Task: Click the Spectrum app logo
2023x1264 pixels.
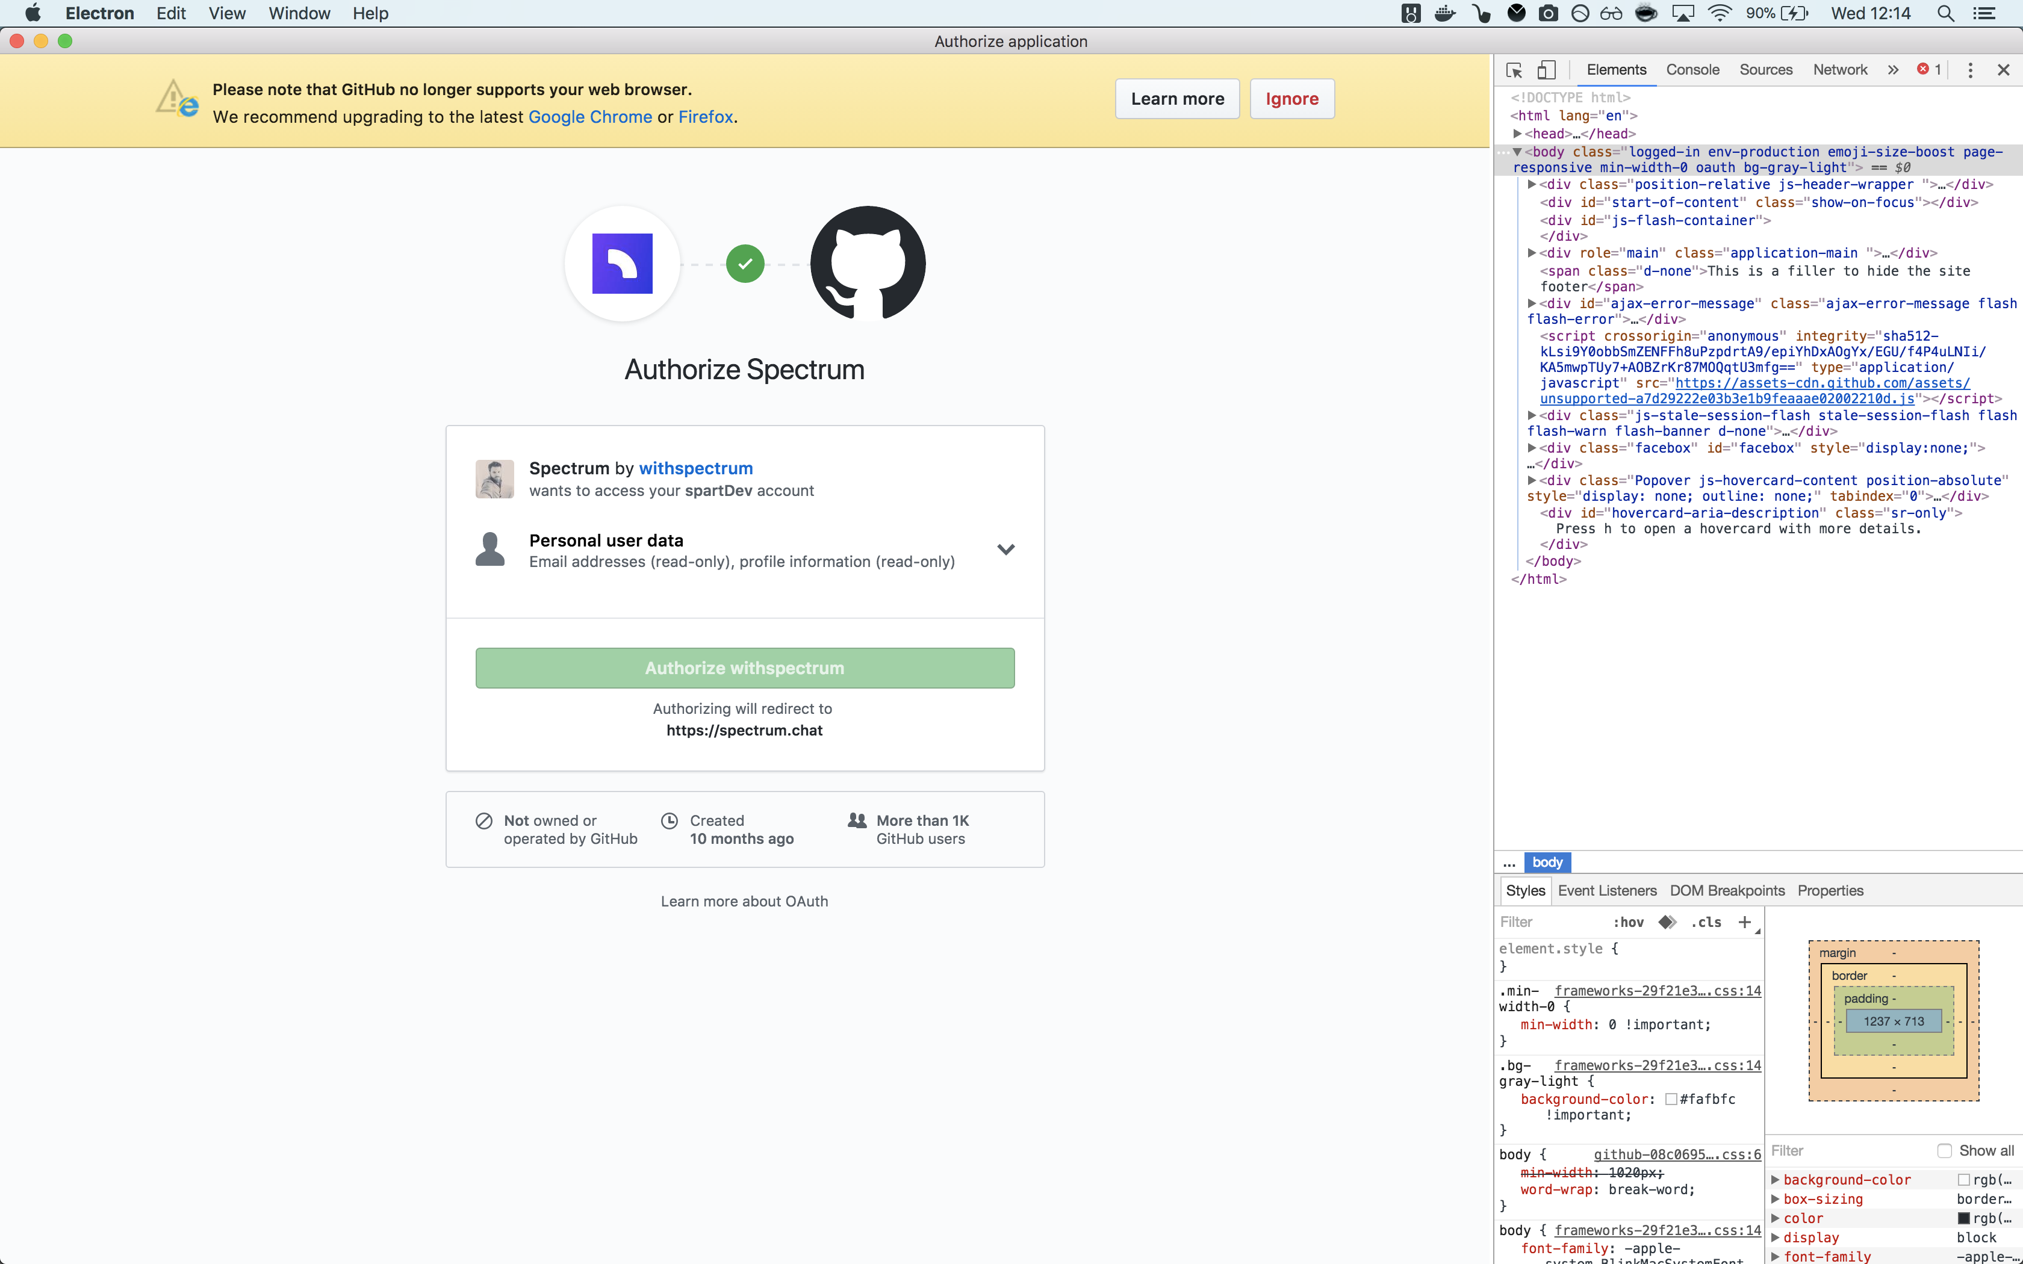Action: pos(622,264)
